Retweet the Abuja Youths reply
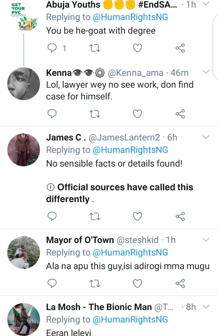Screen dimensions: 218x336 coord(95,49)
